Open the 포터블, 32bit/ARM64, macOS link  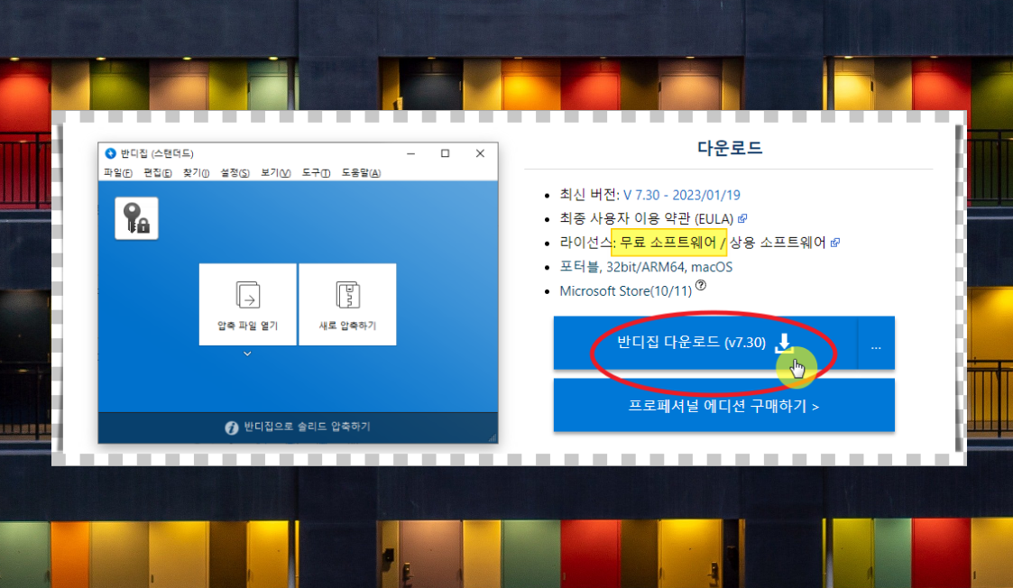pyautogui.click(x=646, y=267)
